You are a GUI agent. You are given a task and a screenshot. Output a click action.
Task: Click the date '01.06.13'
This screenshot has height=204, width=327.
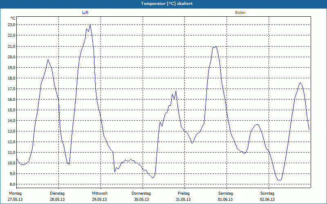(x=225, y=200)
